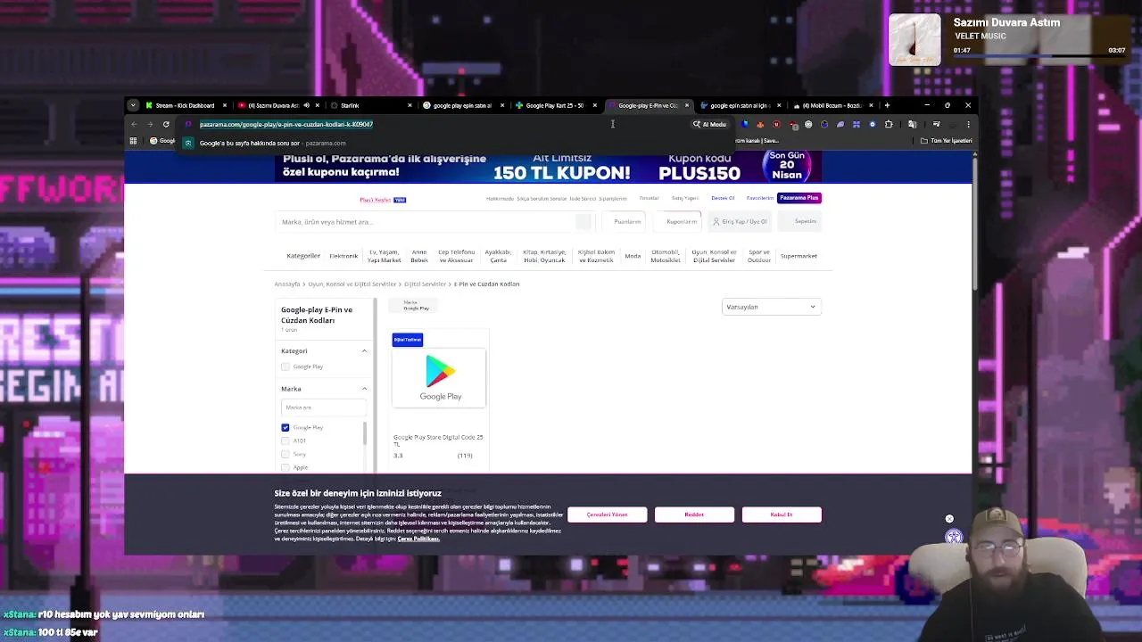Image resolution: width=1142 pixels, height=642 pixels.
Task: Click the Reddet cookie button
Action: (x=694, y=514)
